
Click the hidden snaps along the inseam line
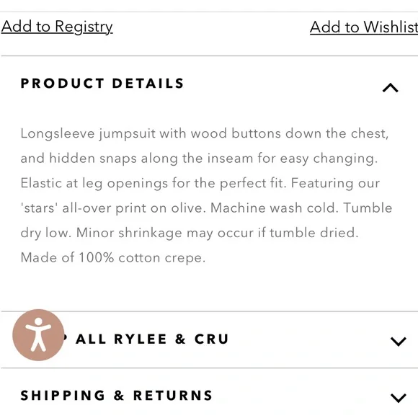coord(199,159)
